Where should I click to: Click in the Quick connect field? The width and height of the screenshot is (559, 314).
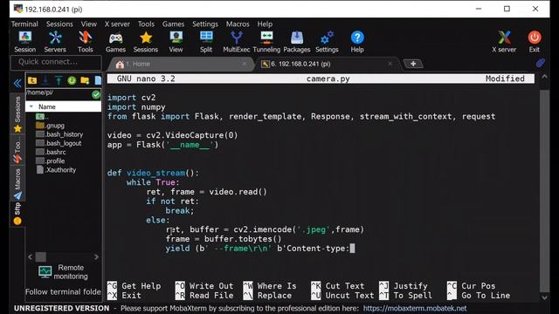(56, 62)
